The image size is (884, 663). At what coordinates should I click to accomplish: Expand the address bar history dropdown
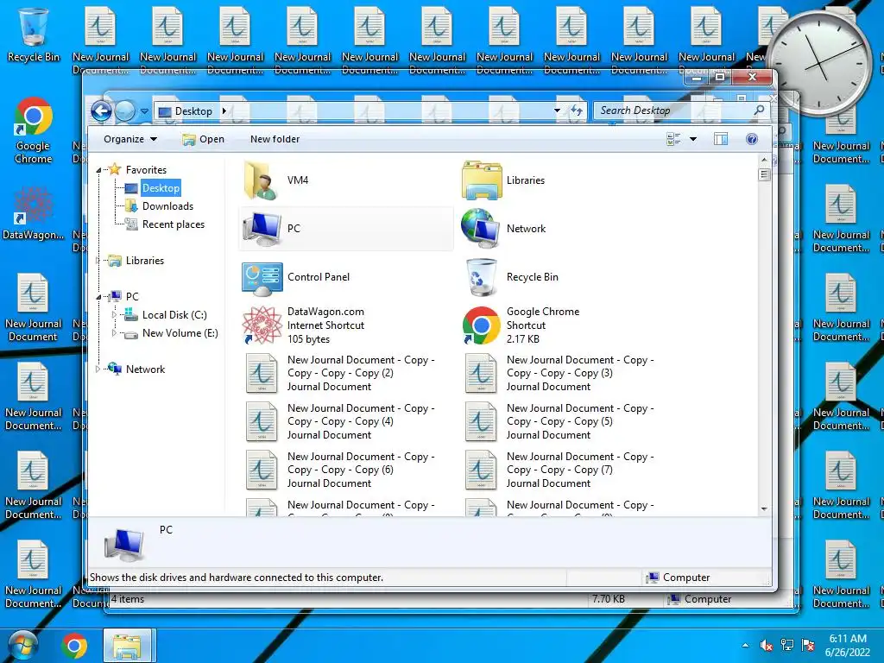tap(557, 110)
